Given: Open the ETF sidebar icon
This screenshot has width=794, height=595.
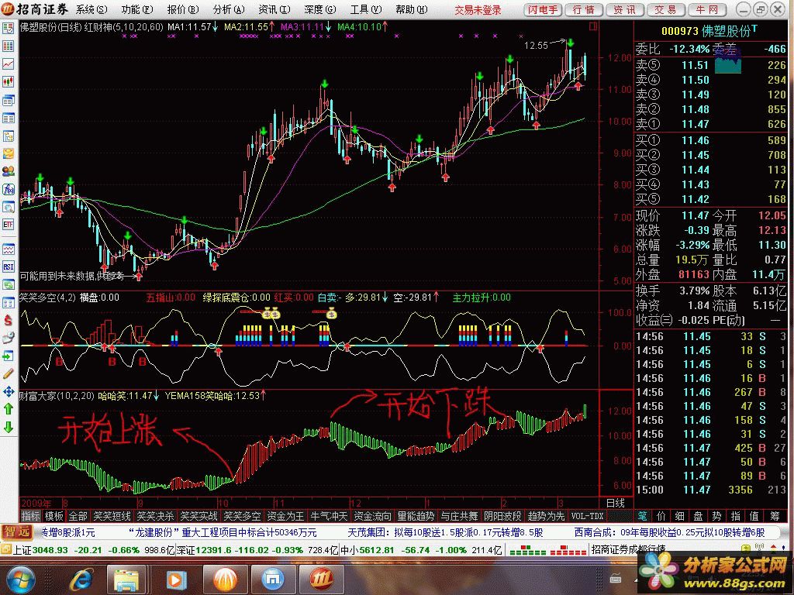Looking at the screenshot, I should [x=8, y=224].
